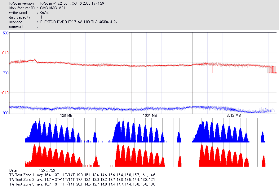Viewport: 279px width, 188px height.
Task: Click the Zone 2 avg: 14.7 value
Action: (44, 180)
